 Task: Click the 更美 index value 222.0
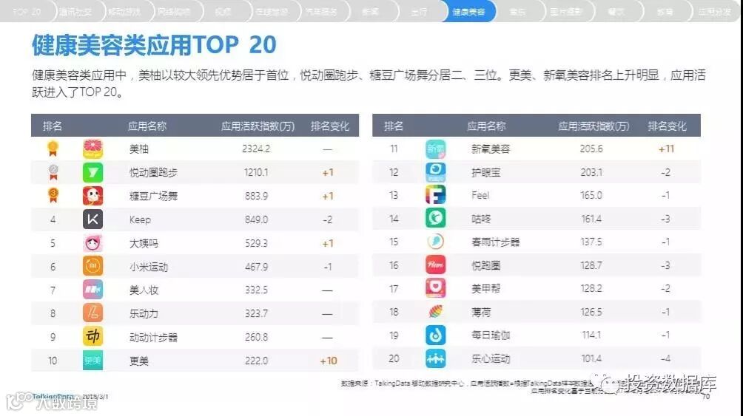pyautogui.click(x=256, y=361)
